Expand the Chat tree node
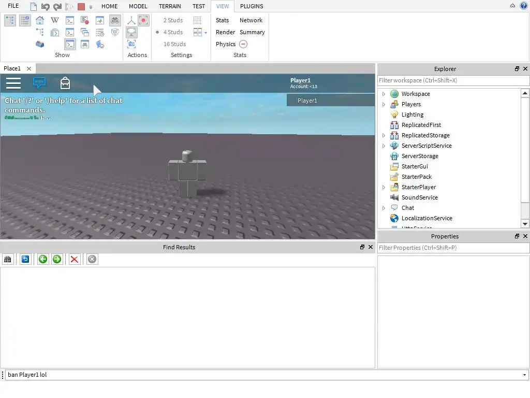Viewport: 530px width, 398px height. [384, 208]
